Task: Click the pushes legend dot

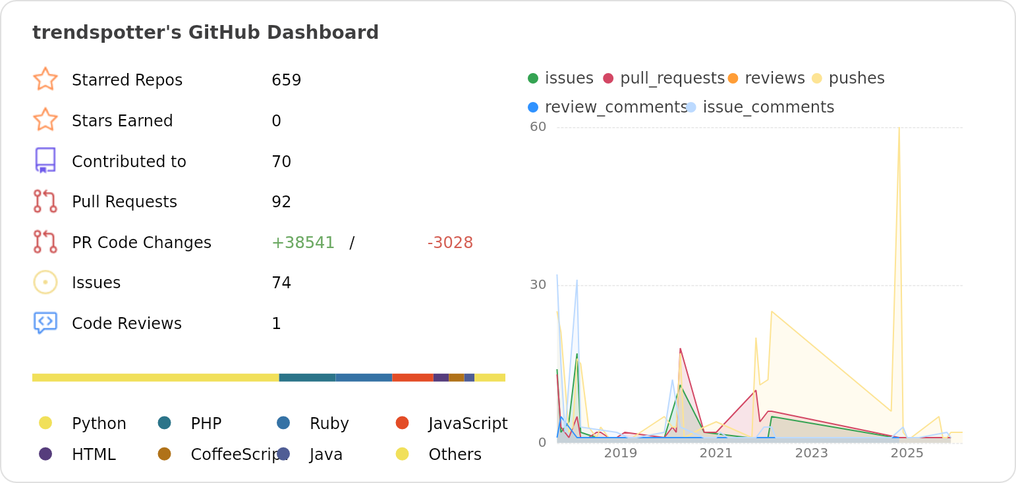Action: point(817,78)
